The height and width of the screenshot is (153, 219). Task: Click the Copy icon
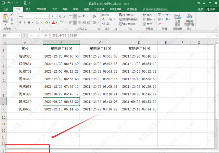[x=12, y=19]
